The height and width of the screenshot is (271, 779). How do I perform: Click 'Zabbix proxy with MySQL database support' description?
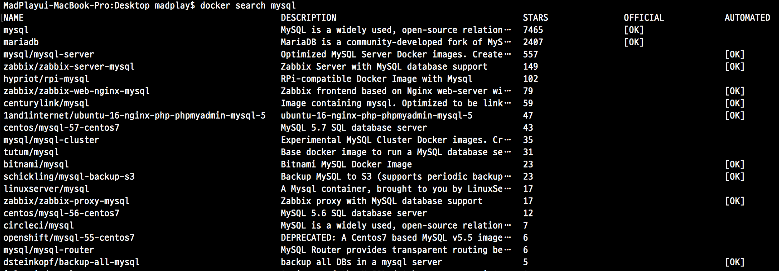click(382, 201)
